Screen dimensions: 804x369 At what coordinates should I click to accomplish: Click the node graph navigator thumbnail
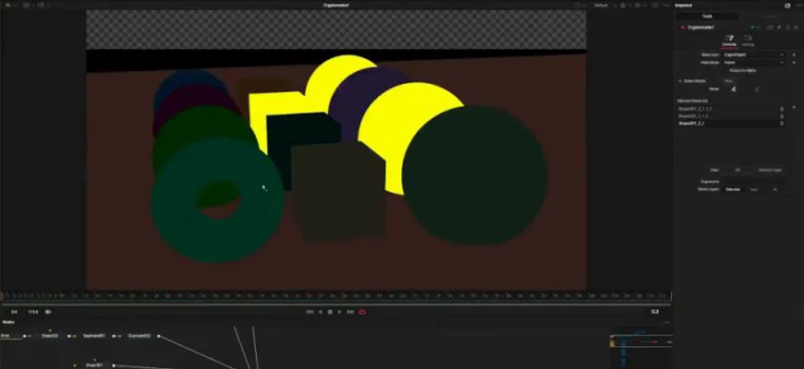coord(641,341)
